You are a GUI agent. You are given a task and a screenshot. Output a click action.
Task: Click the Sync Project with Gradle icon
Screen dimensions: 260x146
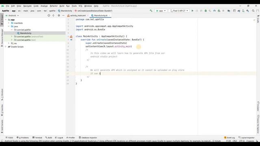(x=239, y=11)
